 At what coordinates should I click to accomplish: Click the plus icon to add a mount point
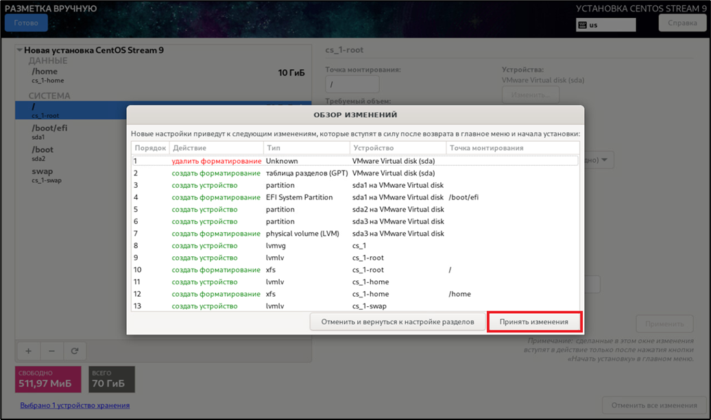tap(29, 351)
